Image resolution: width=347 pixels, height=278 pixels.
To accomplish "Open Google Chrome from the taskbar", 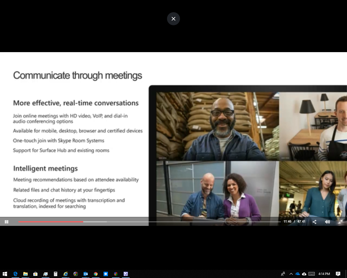I will pyautogui.click(x=96, y=274).
